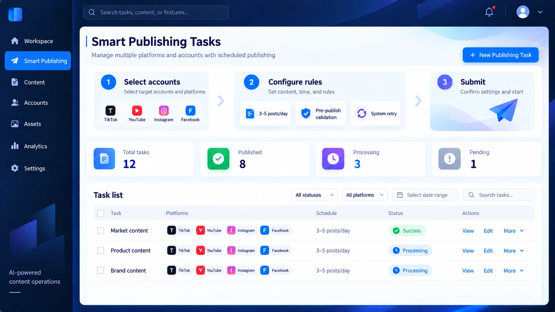Click the Pre-publish validation shield icon
This screenshot has width=555, height=312.
(x=306, y=113)
